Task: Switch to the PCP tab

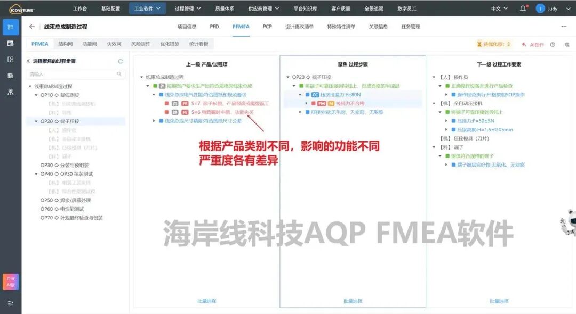Action: 267,27
